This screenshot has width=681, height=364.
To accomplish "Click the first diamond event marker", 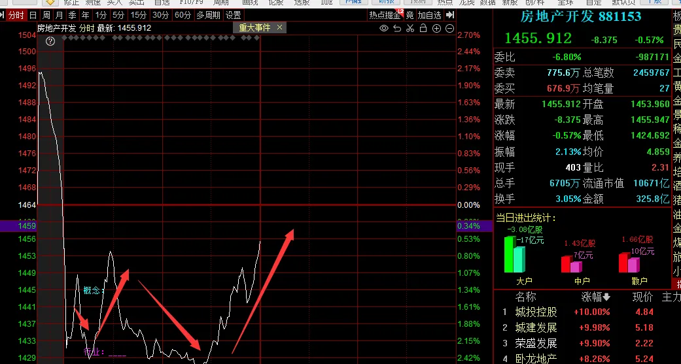I will click(x=65, y=38).
